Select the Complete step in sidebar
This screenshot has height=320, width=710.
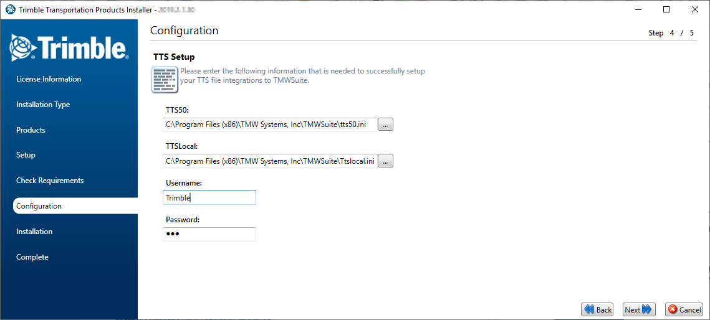coord(32,257)
